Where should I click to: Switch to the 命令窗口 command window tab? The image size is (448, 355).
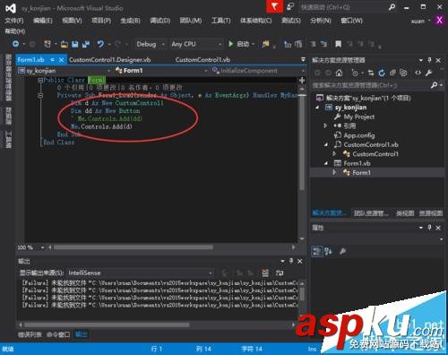58,334
